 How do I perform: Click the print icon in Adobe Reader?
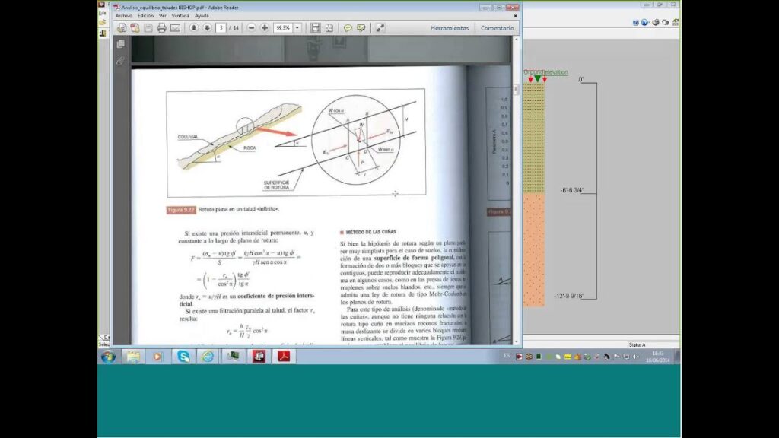click(161, 28)
